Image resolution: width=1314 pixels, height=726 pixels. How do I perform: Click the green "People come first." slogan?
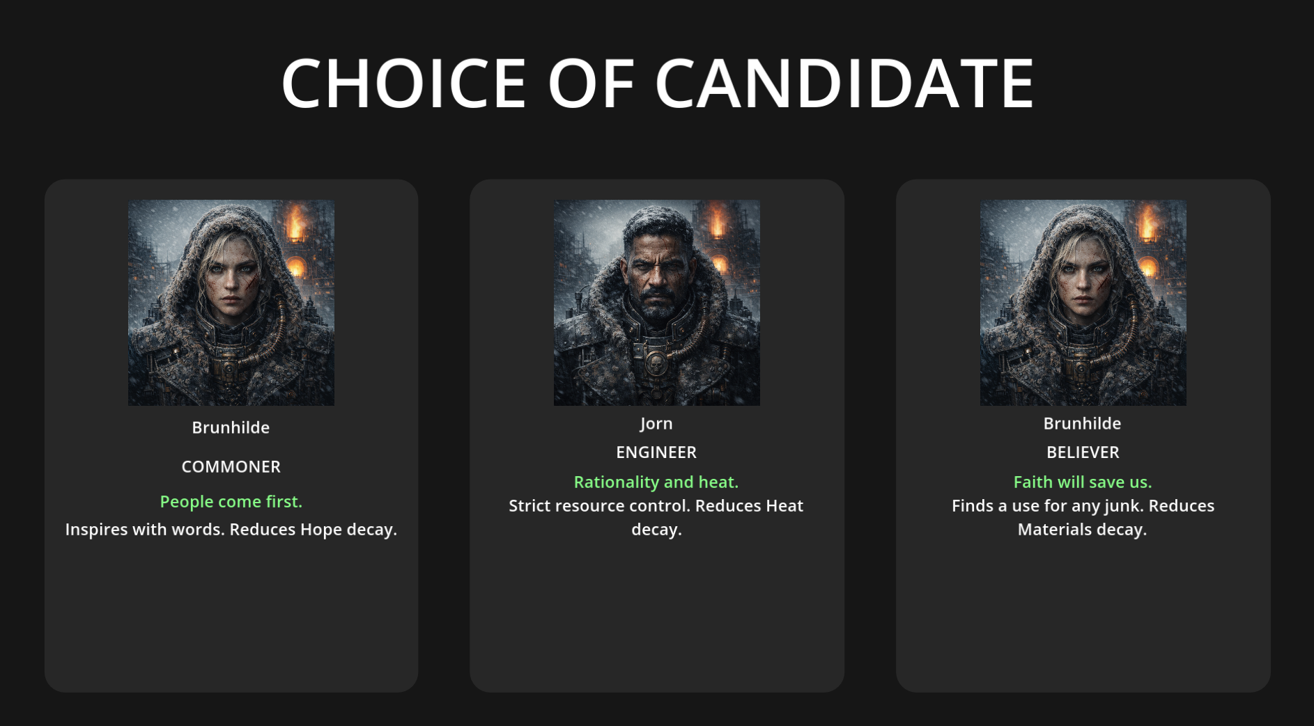pos(231,501)
